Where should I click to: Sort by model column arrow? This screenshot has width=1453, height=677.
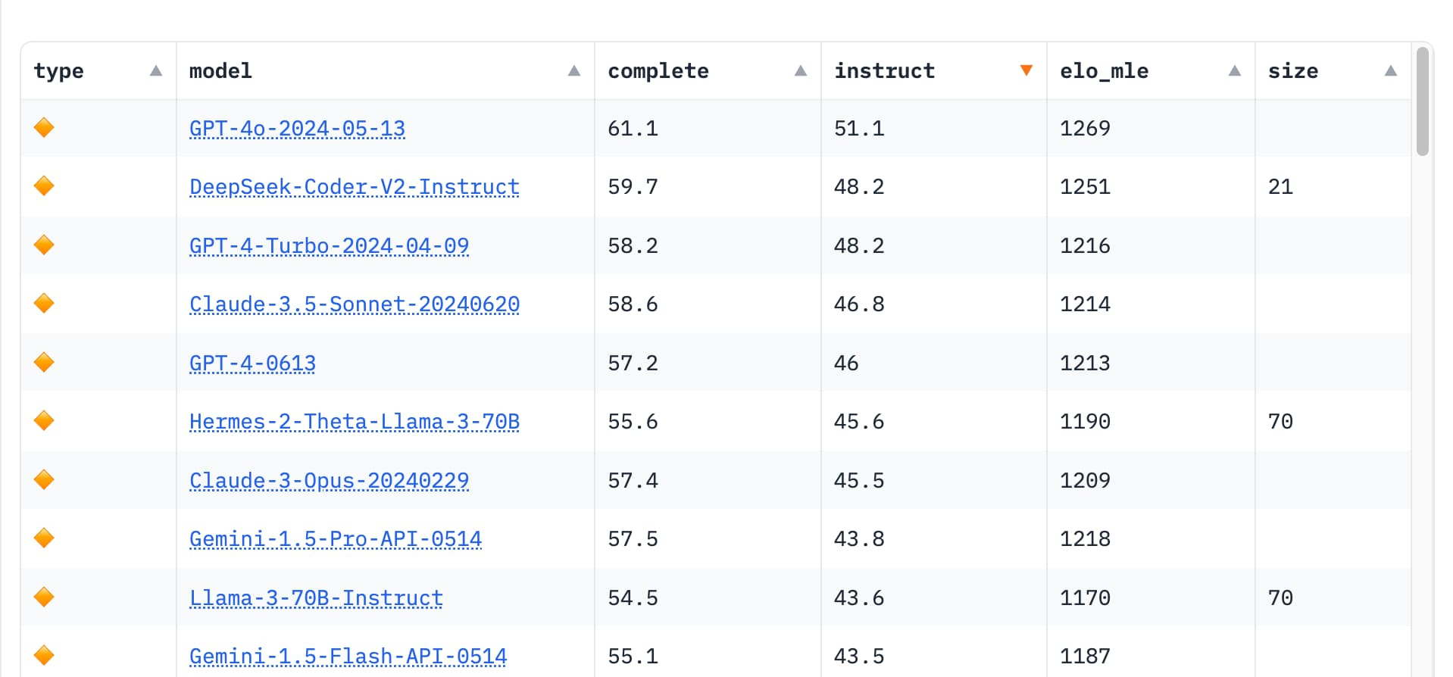click(x=574, y=70)
